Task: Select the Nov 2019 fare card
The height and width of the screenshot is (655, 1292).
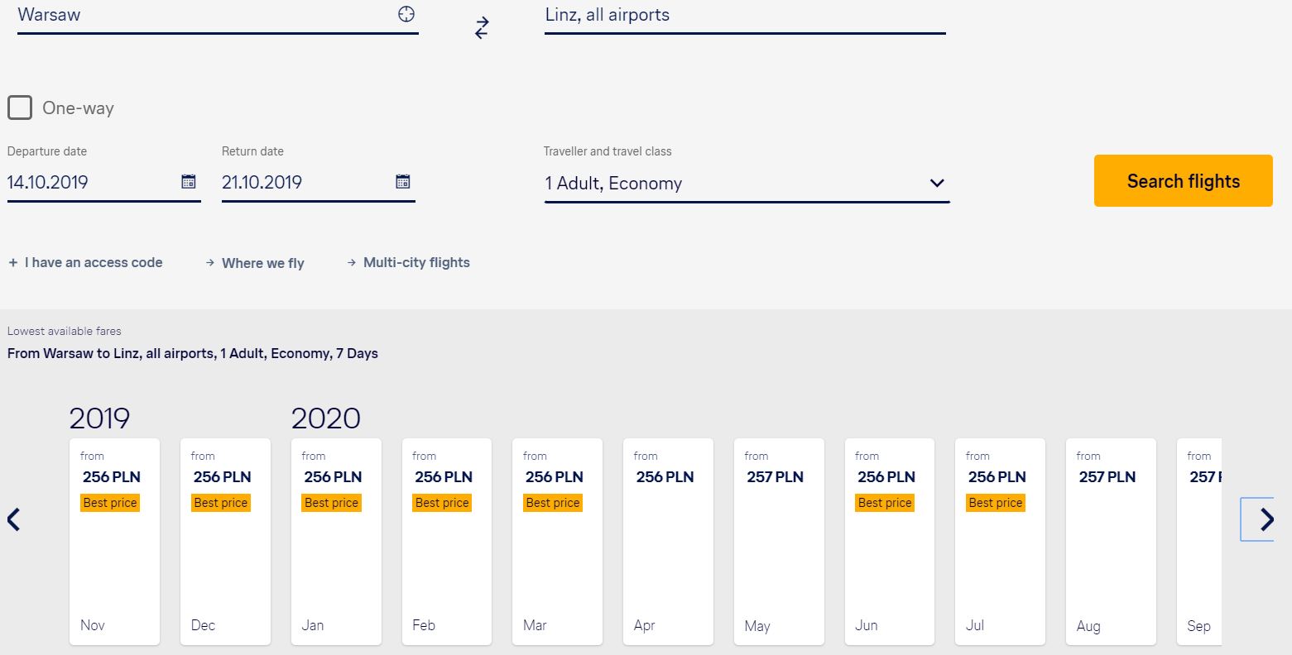Action: point(114,542)
